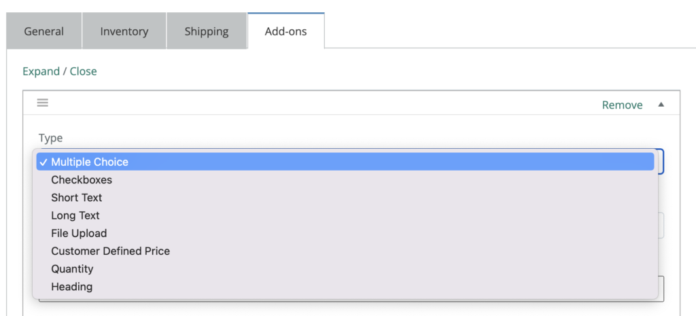The image size is (696, 316).
Task: Select Checkboxes from the Type list
Action: pos(82,180)
